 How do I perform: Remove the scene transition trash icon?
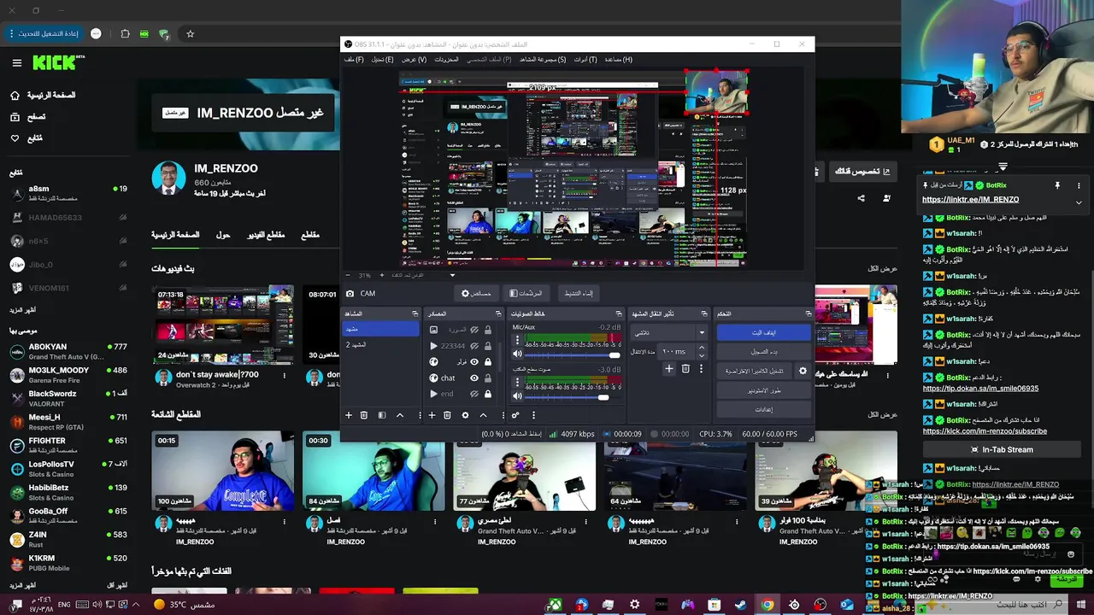[685, 369]
